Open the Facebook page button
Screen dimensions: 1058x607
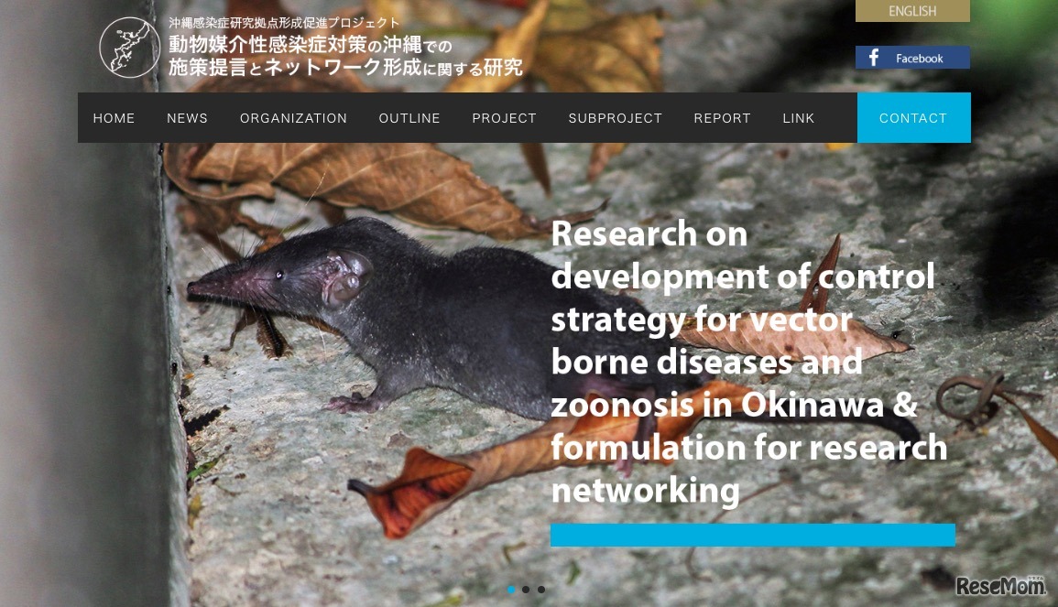pyautogui.click(x=913, y=58)
